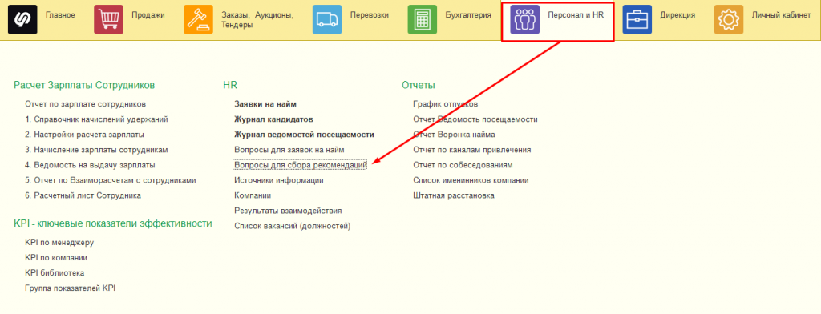Image resolution: width=821 pixels, height=314 pixels.
Task: Open Список вакансий (должностей)
Action: point(292,226)
